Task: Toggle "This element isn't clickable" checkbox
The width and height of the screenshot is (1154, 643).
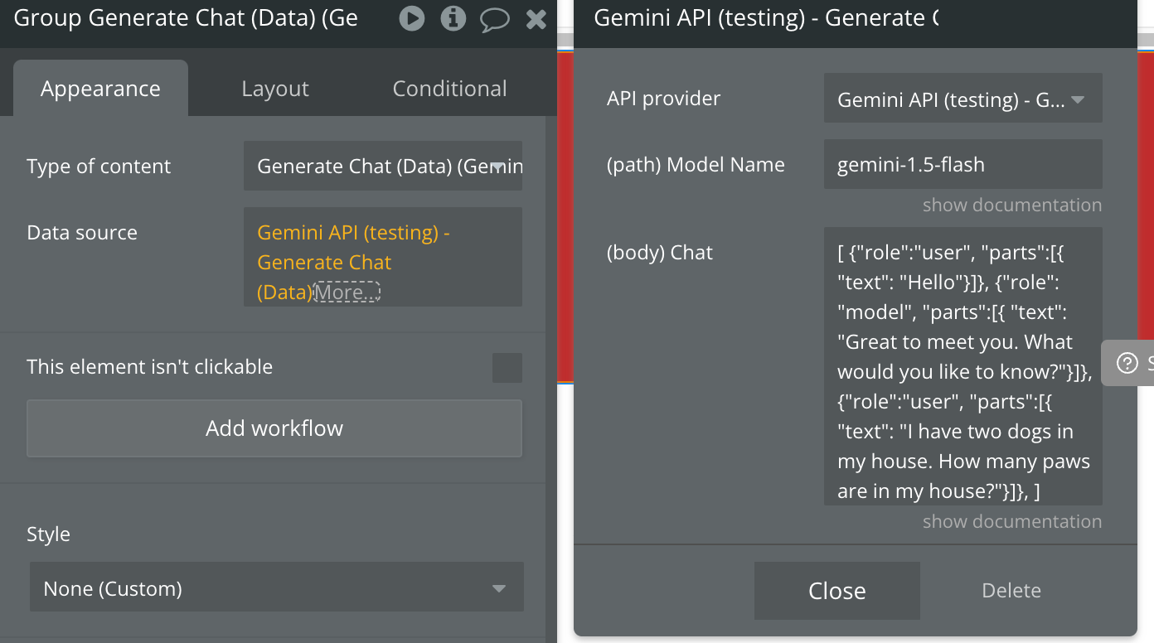Action: [507, 368]
